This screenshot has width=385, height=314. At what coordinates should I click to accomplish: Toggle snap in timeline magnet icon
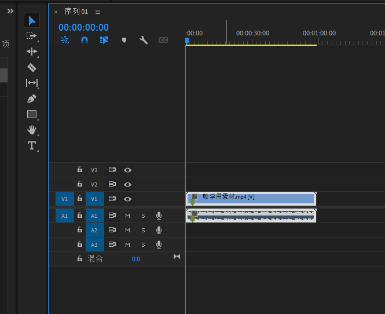85,40
